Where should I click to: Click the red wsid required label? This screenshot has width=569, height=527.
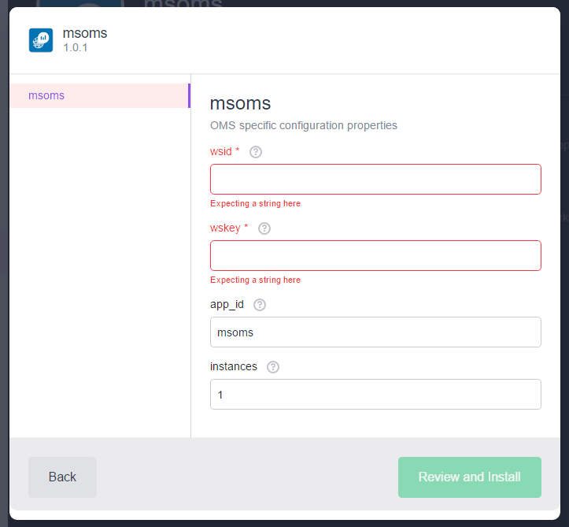click(x=224, y=151)
